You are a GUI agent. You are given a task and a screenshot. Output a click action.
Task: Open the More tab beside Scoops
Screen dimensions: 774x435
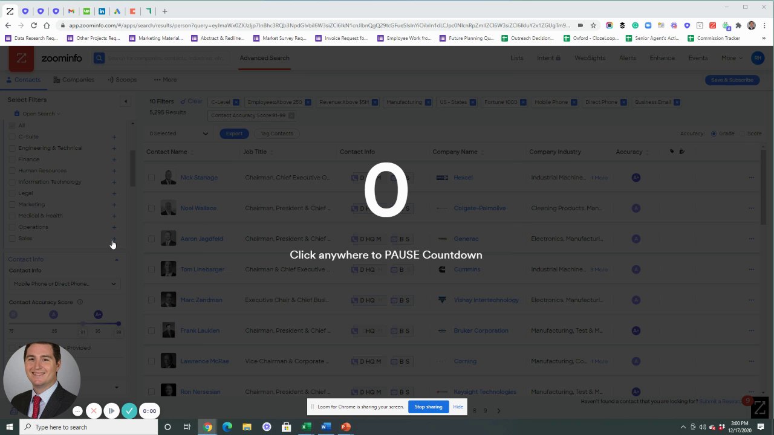click(165, 80)
